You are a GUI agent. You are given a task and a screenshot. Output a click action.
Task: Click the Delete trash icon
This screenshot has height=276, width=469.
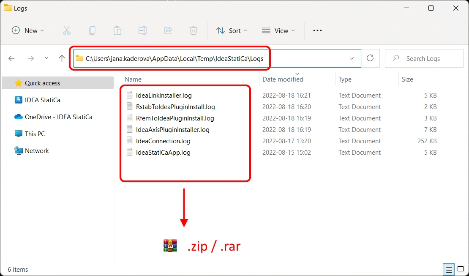pos(194,30)
